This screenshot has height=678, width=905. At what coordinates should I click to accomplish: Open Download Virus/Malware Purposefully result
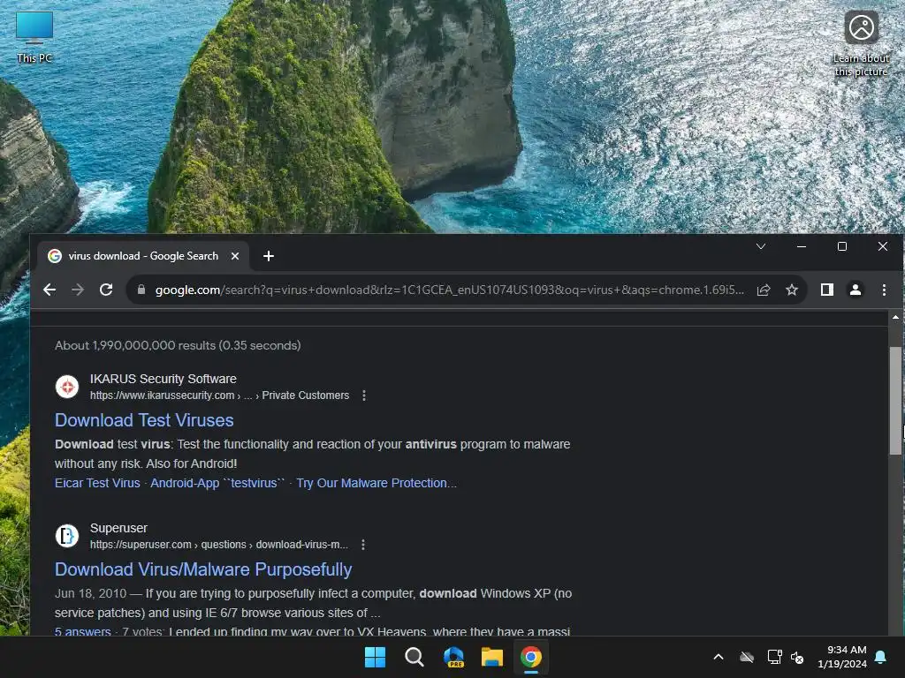click(x=203, y=569)
